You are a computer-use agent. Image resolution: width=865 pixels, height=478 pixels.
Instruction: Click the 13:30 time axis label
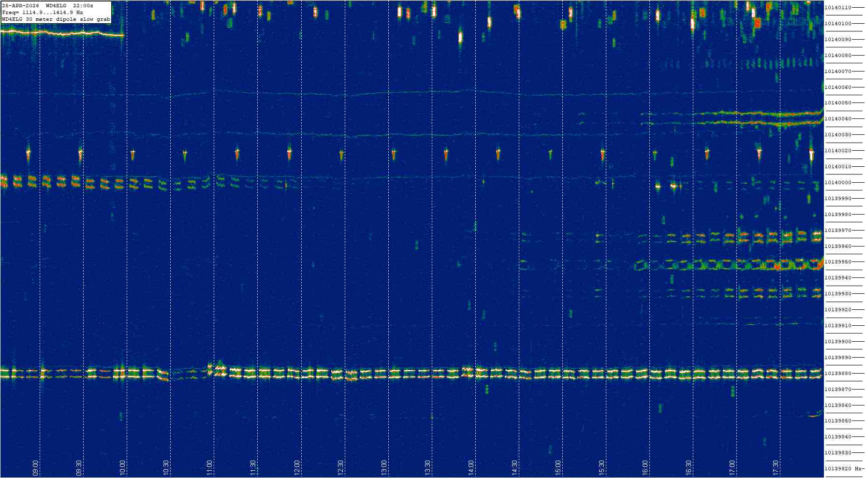point(427,467)
